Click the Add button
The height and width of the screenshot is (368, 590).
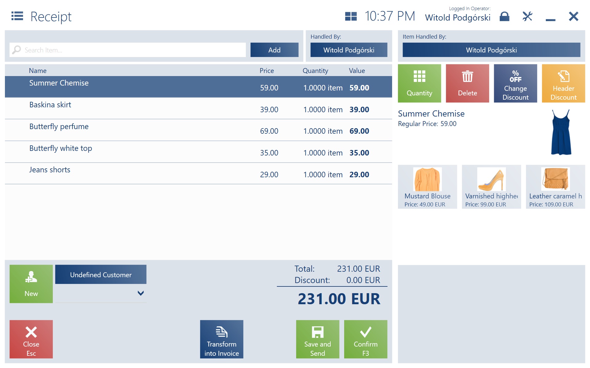pos(274,50)
